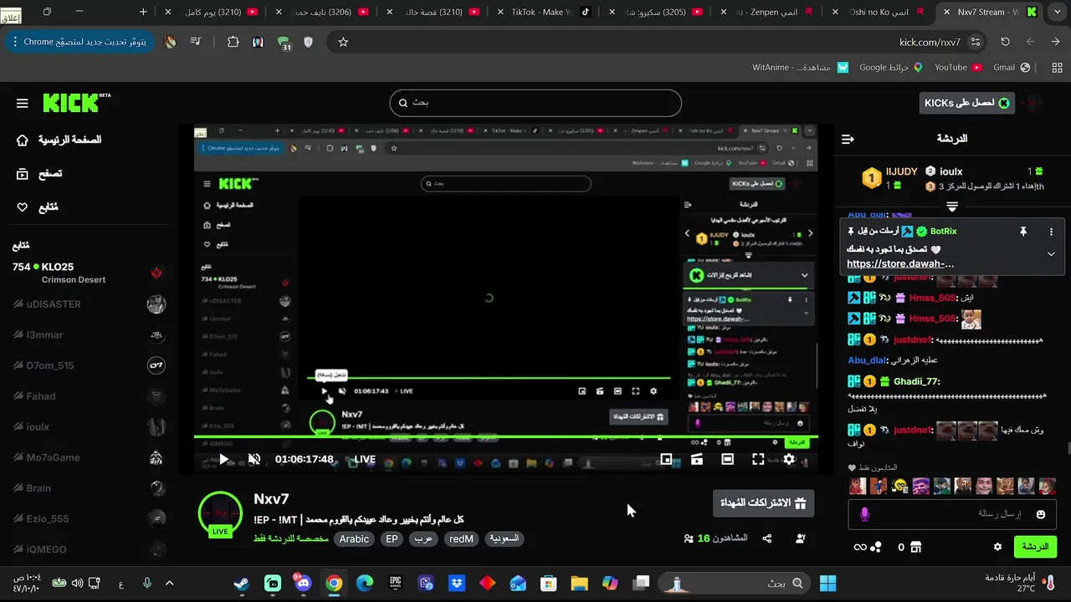Open the store.dawah link in chat
Screen dimensions: 1071x602
tap(900, 263)
